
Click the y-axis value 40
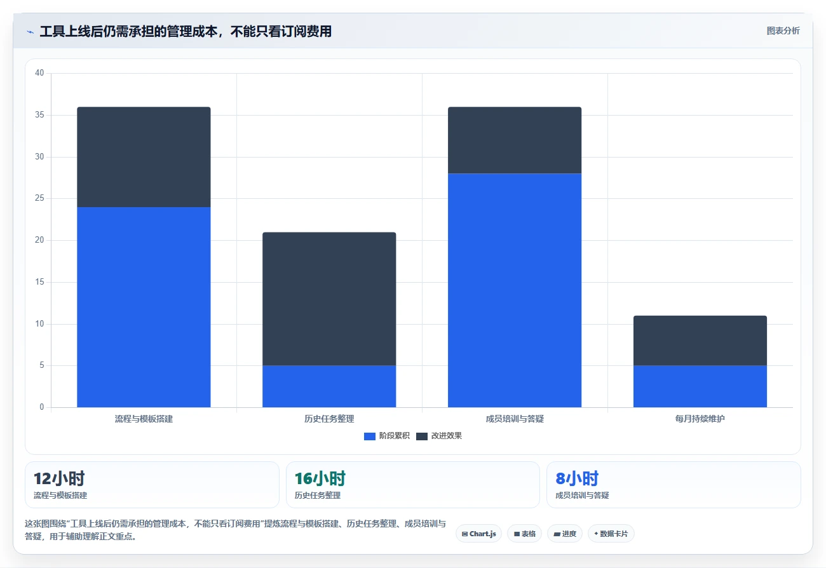click(39, 73)
